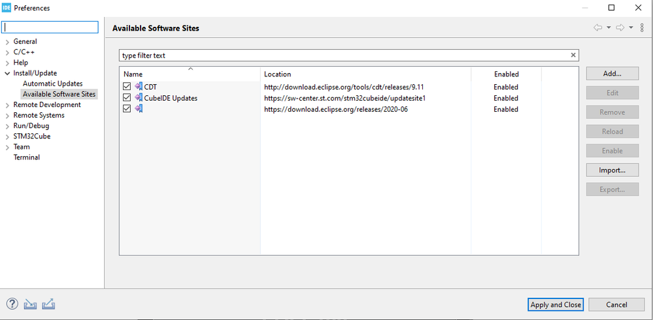Select the sw-center.st.com updatesite1 URL

(x=344, y=98)
